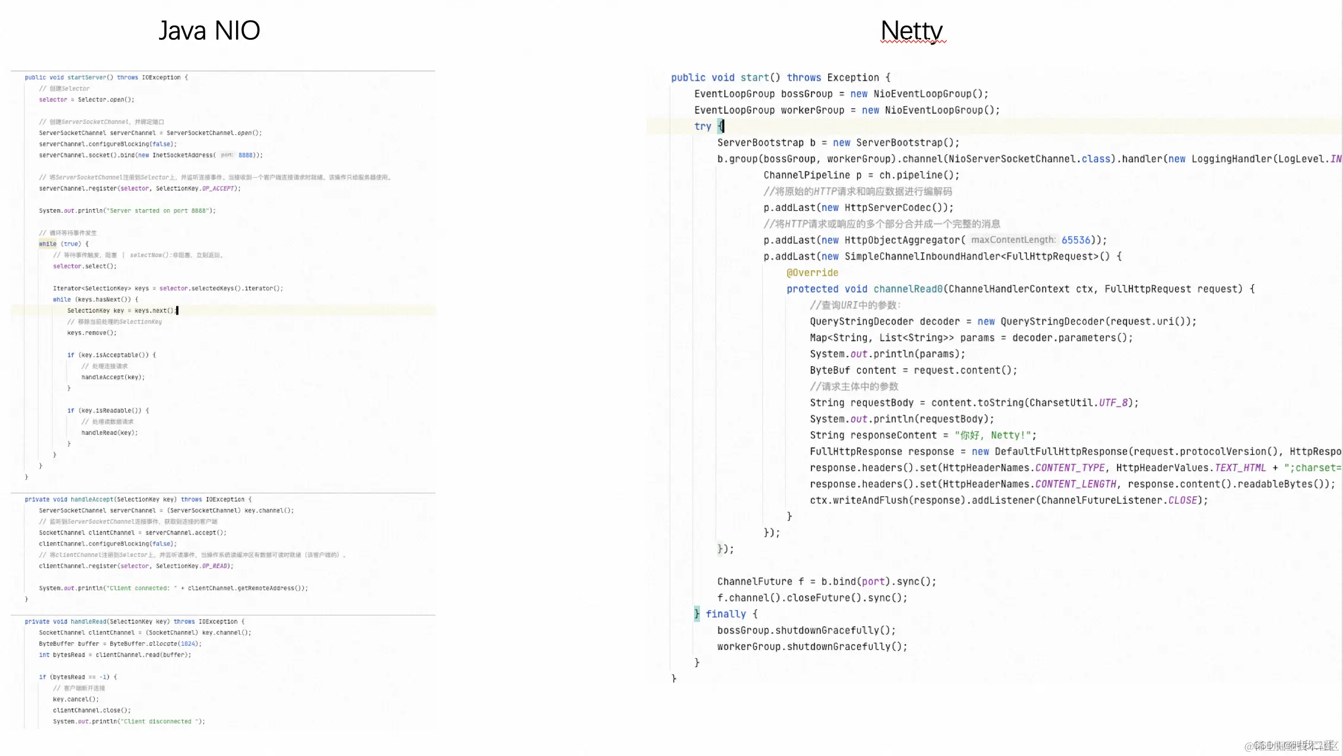Place cursor after the try brace

(x=724, y=126)
